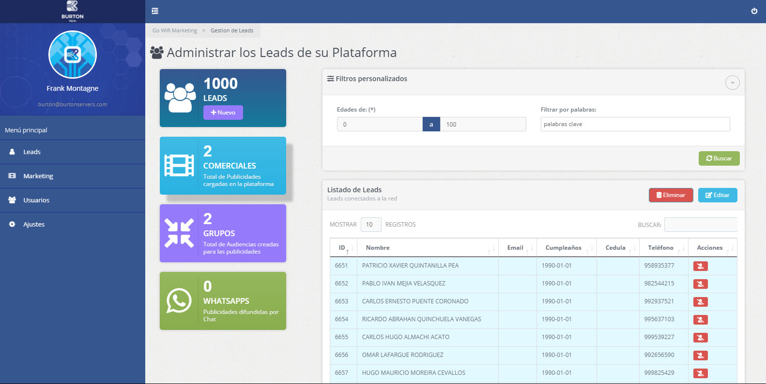The width and height of the screenshot is (766, 384).
Task: Click the sidebar collapse hamburger icon
Action: (155, 11)
